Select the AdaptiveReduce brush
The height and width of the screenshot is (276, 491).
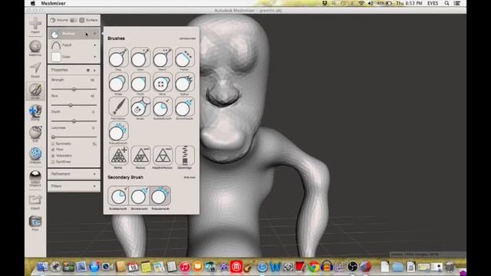pos(163,156)
